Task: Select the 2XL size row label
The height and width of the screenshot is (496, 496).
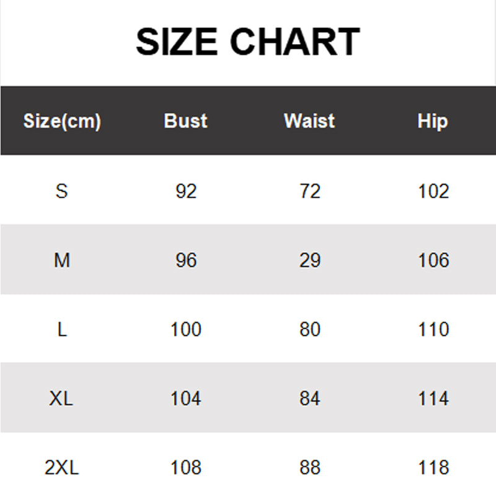Action: (x=62, y=467)
